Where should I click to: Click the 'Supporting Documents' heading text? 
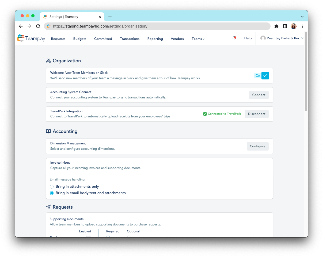click(x=67, y=219)
